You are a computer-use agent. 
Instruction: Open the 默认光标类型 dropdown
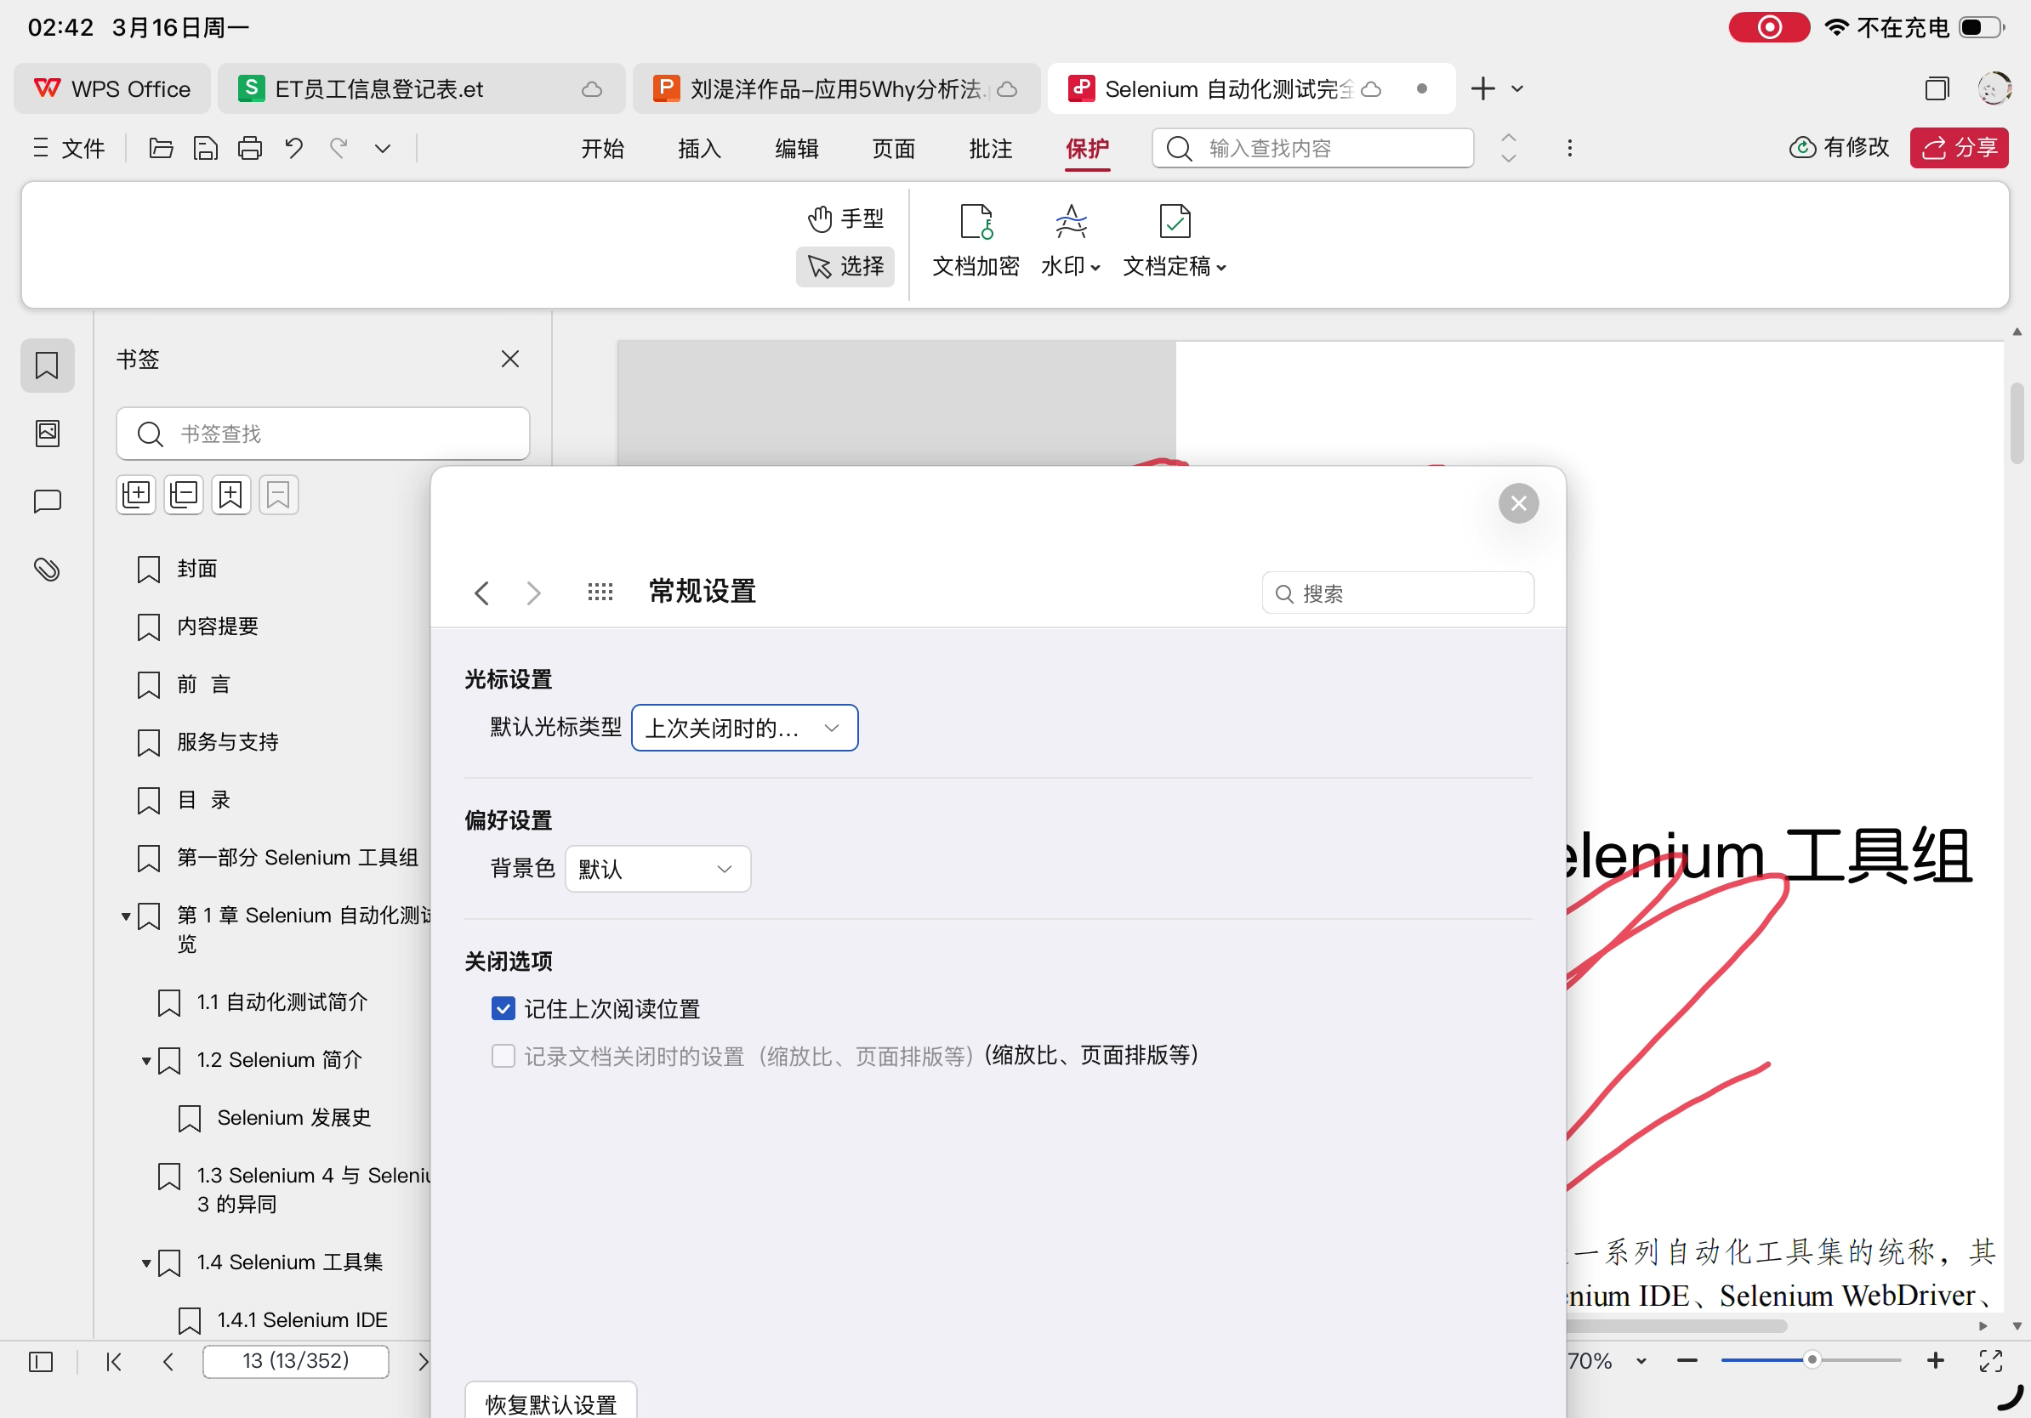click(x=744, y=728)
